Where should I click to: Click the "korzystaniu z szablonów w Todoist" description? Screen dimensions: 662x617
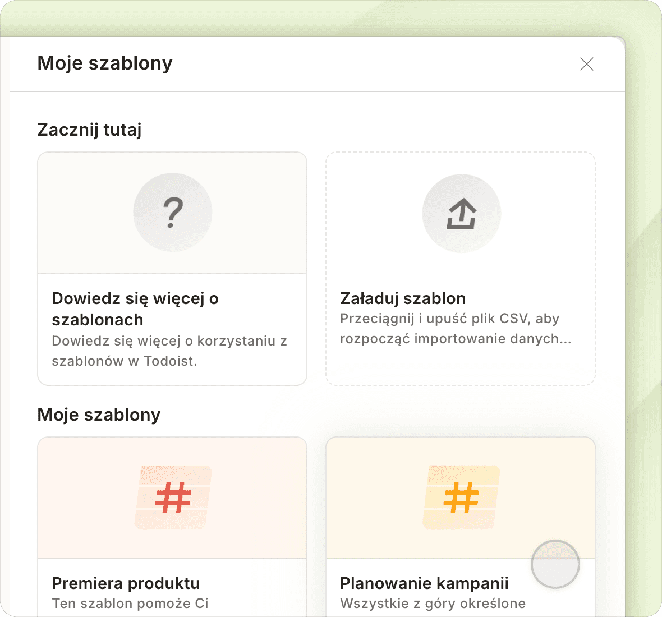169,351
